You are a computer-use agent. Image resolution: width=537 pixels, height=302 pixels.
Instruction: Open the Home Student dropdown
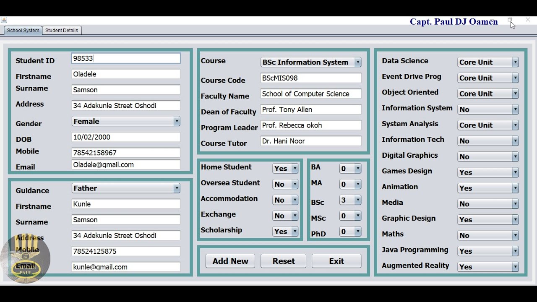pyautogui.click(x=285, y=169)
